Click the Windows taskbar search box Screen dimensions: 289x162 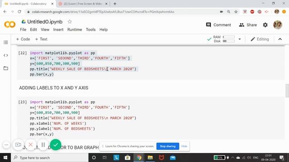pos(50,157)
